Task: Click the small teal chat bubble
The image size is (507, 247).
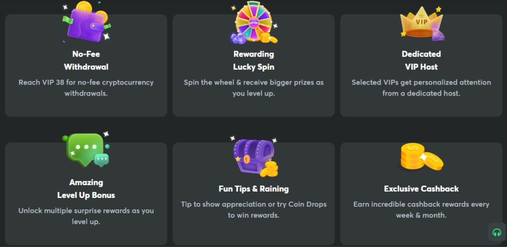Action: click(101, 159)
